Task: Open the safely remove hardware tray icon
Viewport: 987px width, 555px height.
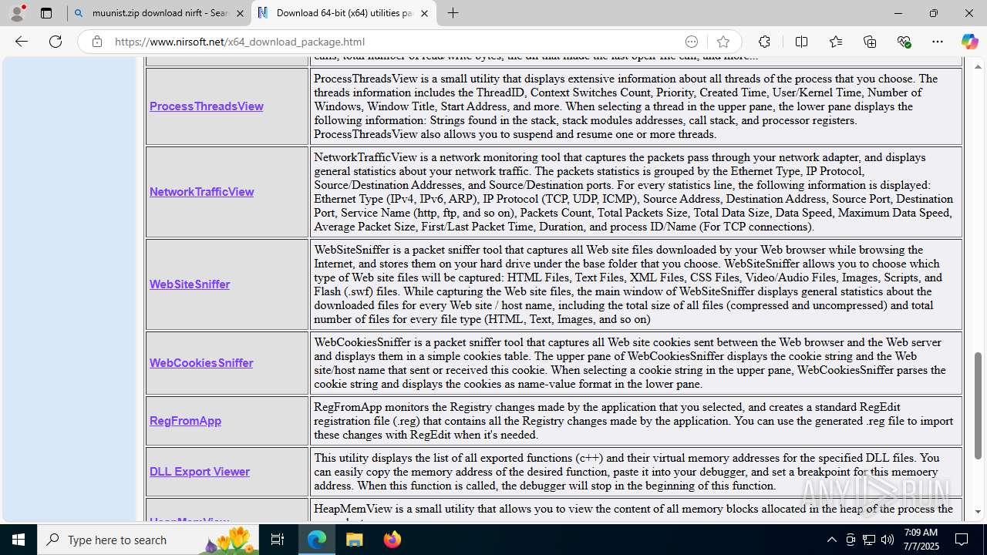Action: pos(851,540)
